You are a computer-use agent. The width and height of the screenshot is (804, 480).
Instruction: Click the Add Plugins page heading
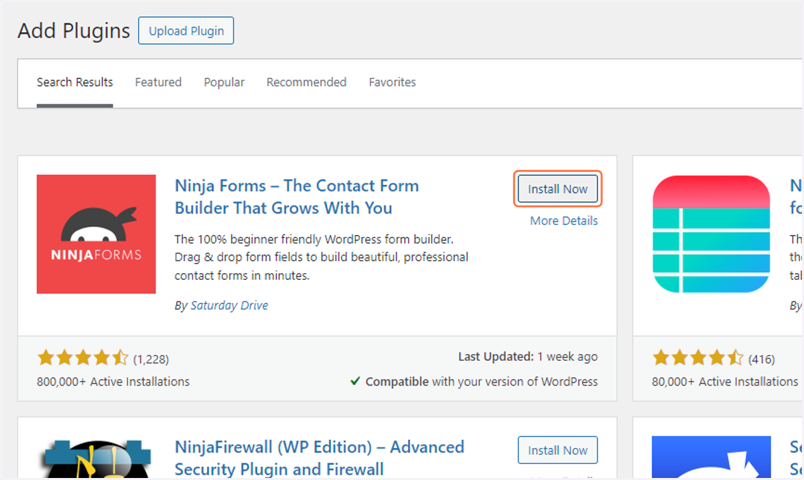coord(74,31)
